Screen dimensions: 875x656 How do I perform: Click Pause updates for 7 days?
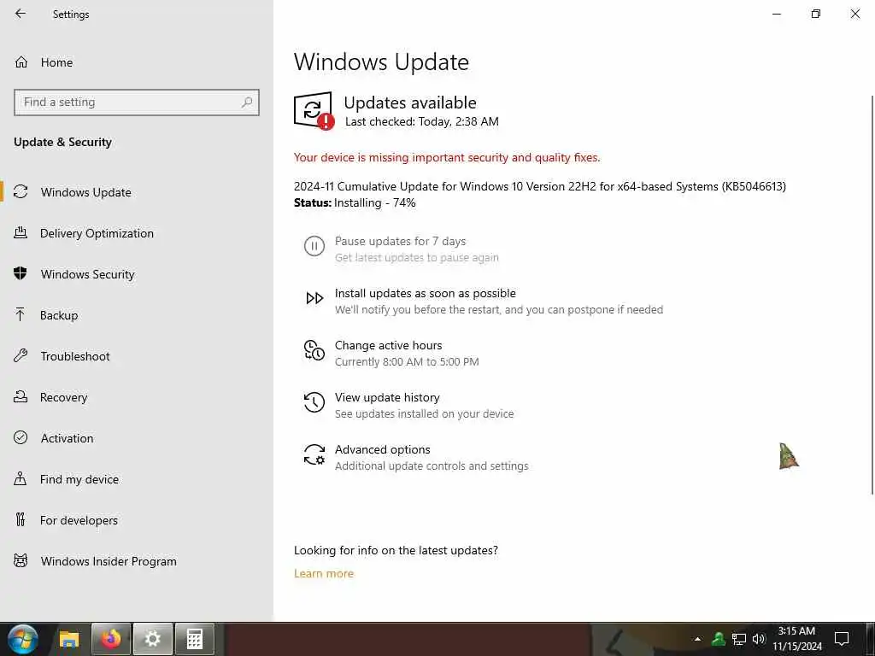point(400,241)
